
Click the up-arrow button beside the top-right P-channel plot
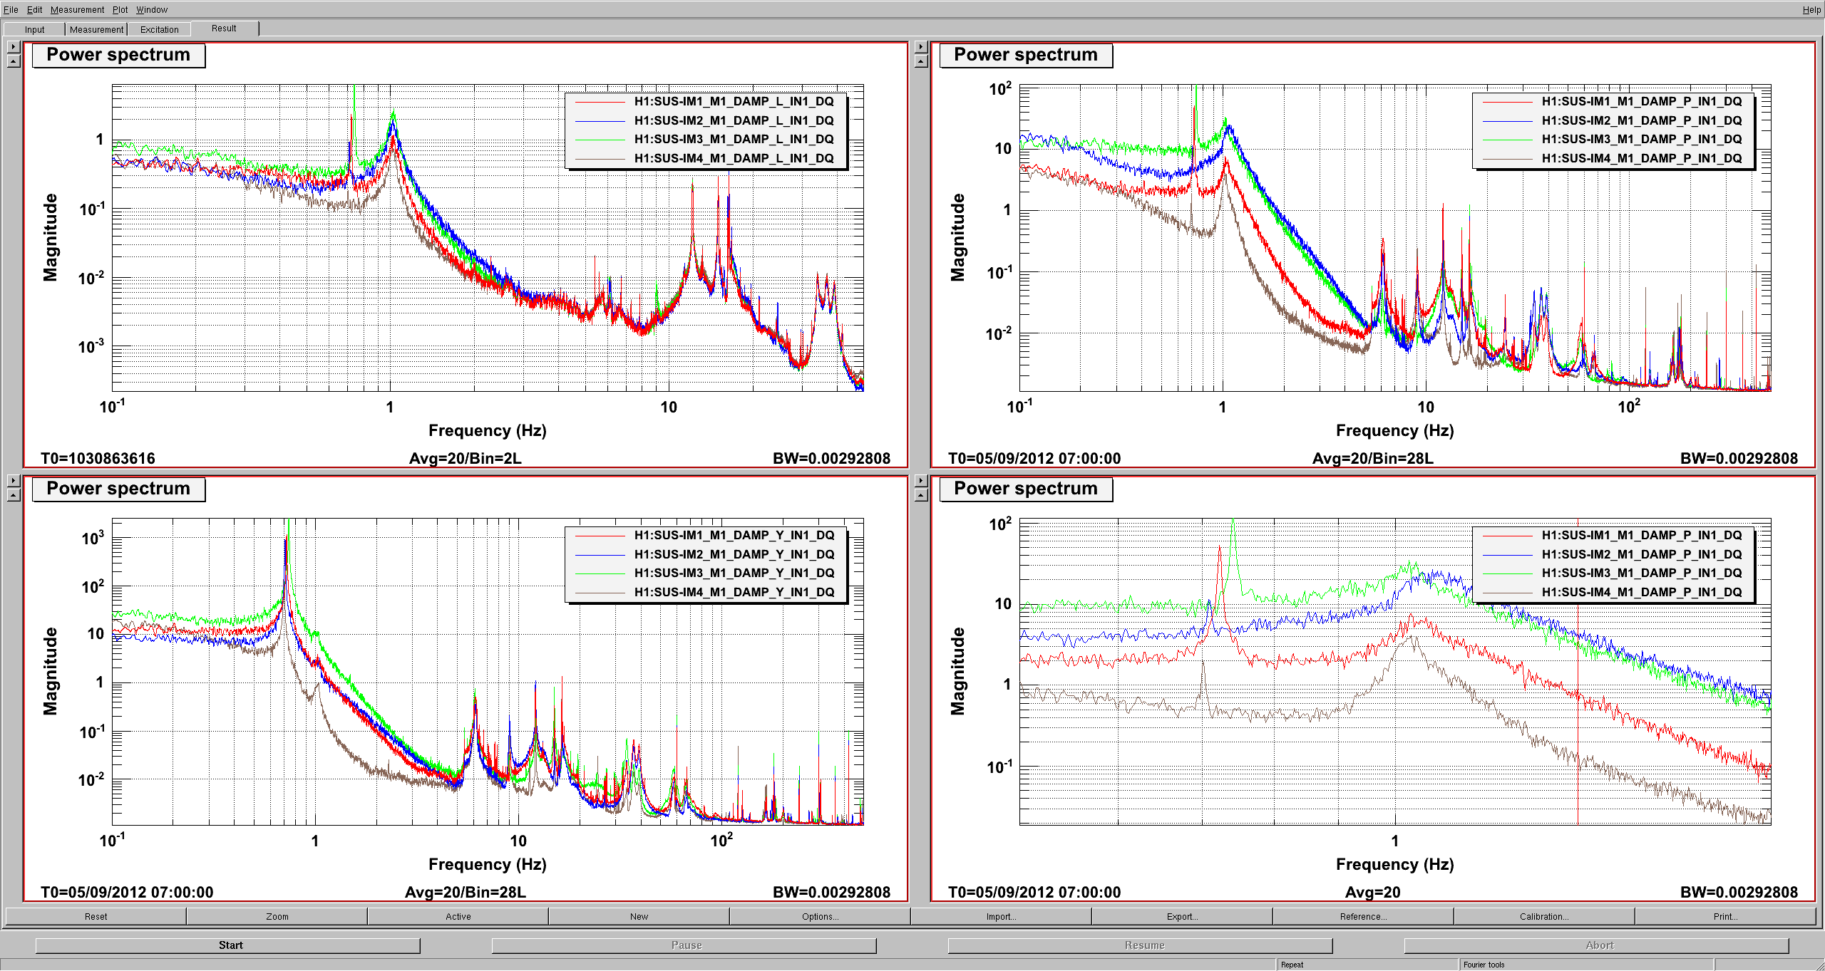pos(921,61)
